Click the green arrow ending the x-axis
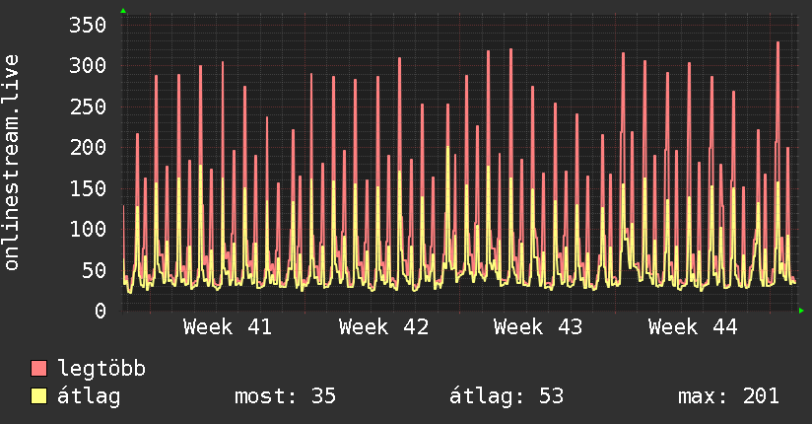This screenshot has height=424, width=812. point(801,311)
